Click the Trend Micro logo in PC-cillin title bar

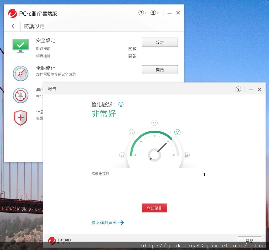[13, 13]
